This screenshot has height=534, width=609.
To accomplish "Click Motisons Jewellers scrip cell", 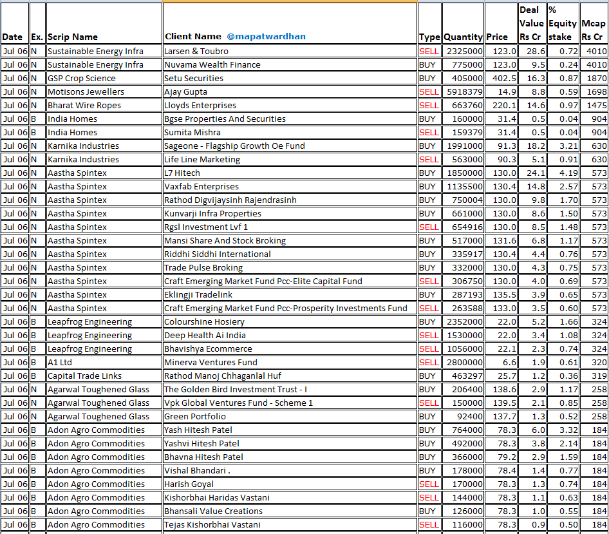I will click(x=104, y=92).
